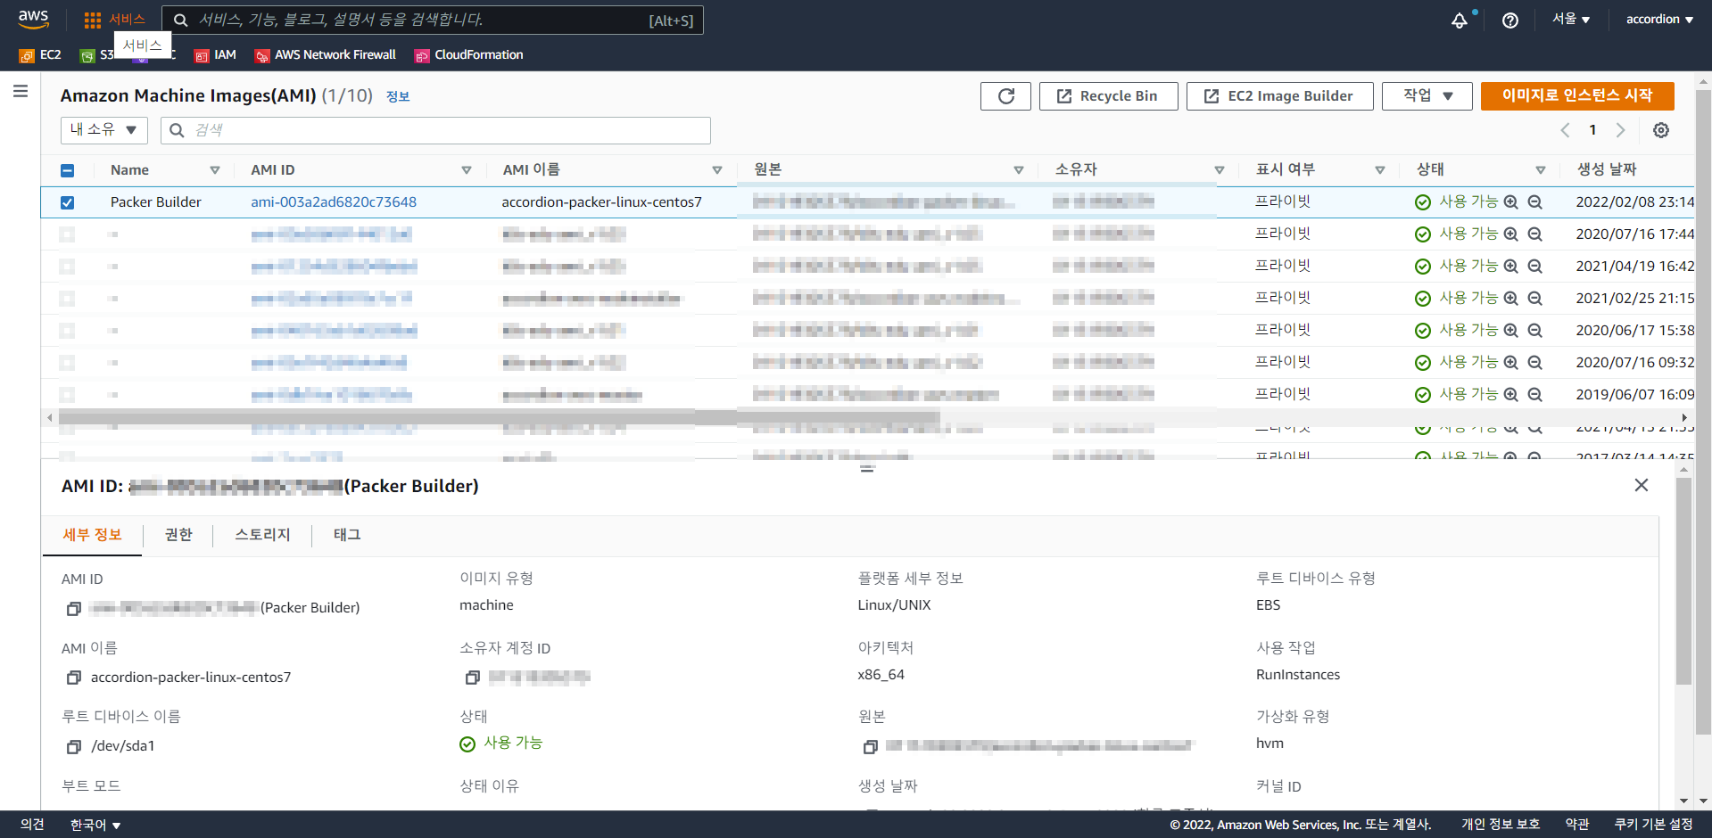Check the 2020/07/16 17:44 row checkbox

[67, 234]
